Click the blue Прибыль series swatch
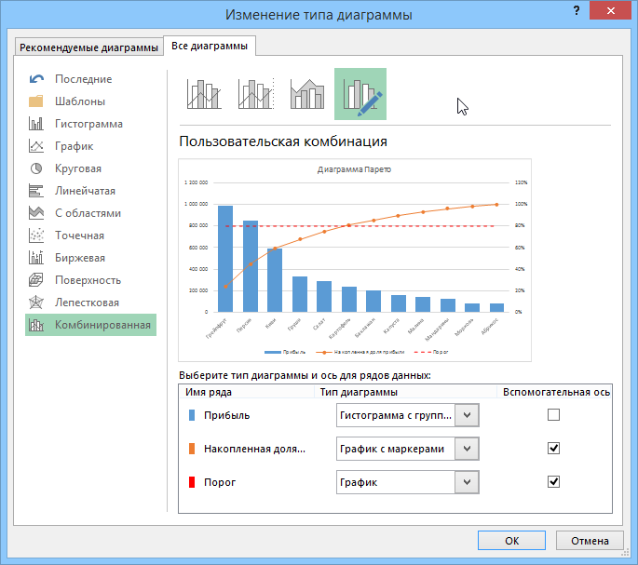 (192, 415)
